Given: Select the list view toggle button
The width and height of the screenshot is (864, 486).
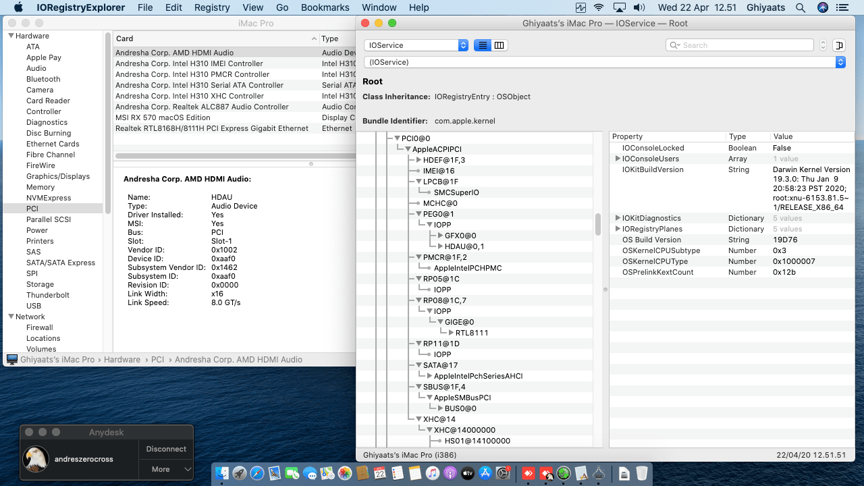Looking at the screenshot, I should pos(482,45).
